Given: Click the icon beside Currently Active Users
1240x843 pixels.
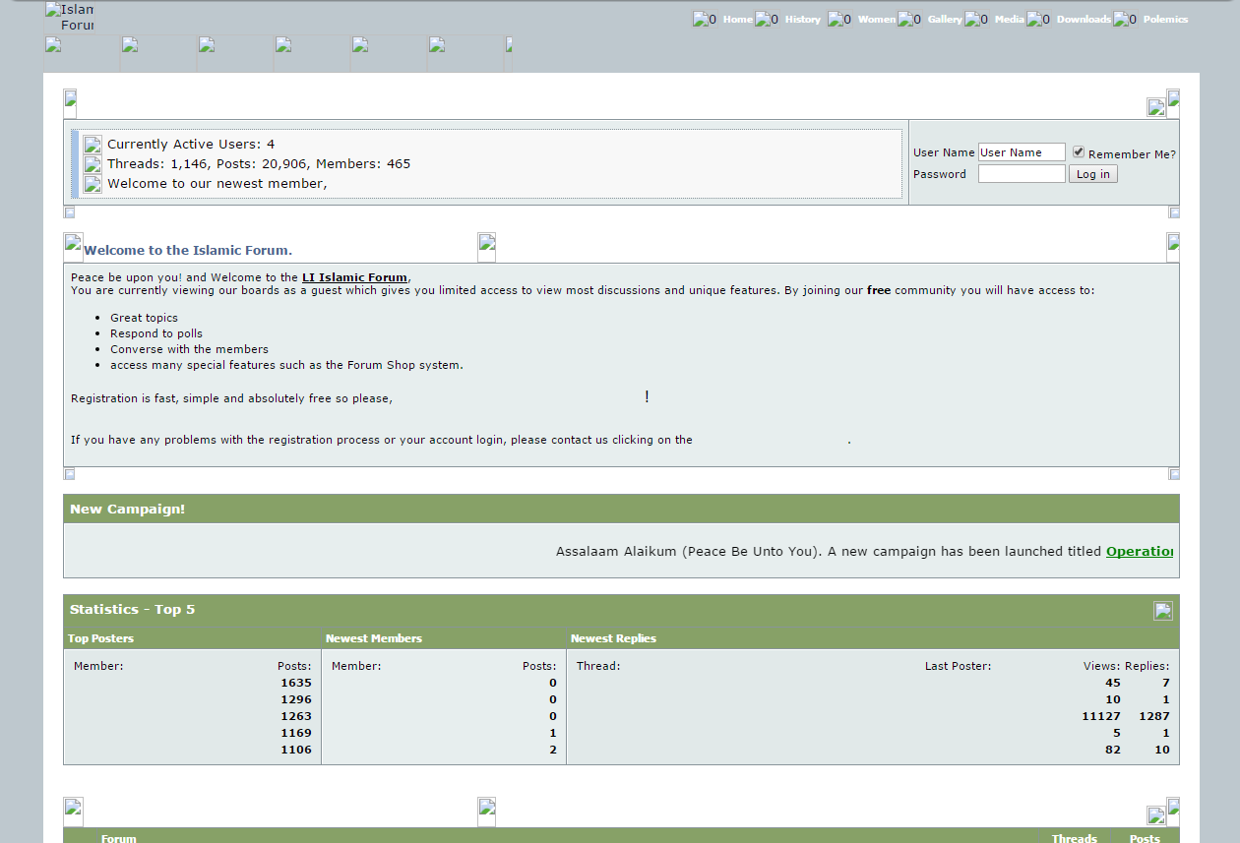Looking at the screenshot, I should coord(93,145).
